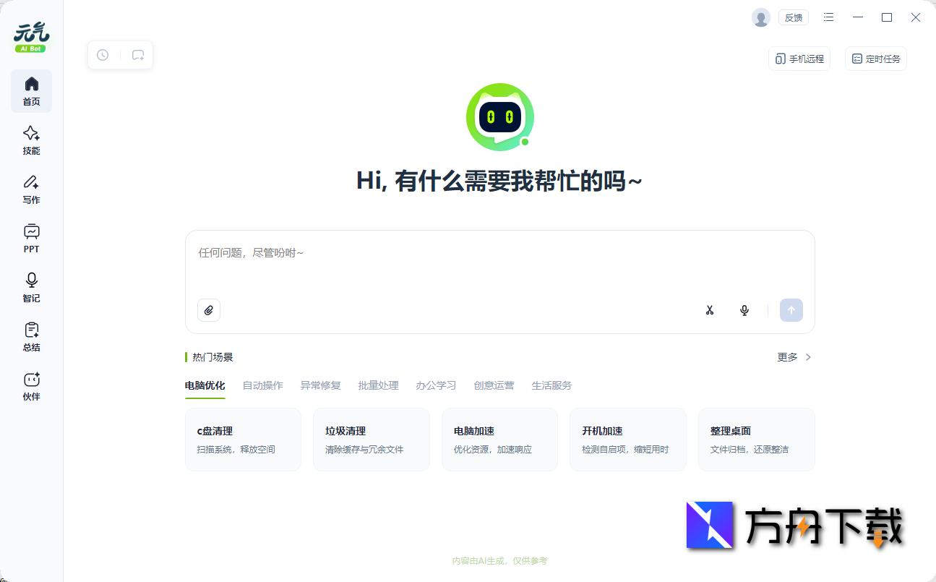Viewport: 936px width, 582px height.
Task: Open the PPT tool in the sidebar
Action: (31, 238)
